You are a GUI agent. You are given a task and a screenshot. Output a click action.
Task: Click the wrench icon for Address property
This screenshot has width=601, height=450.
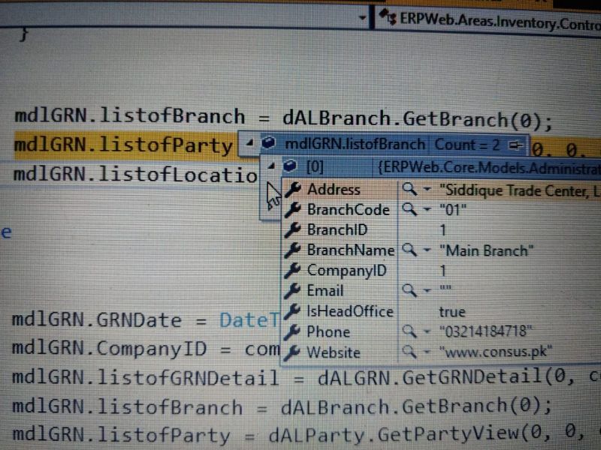tap(293, 189)
